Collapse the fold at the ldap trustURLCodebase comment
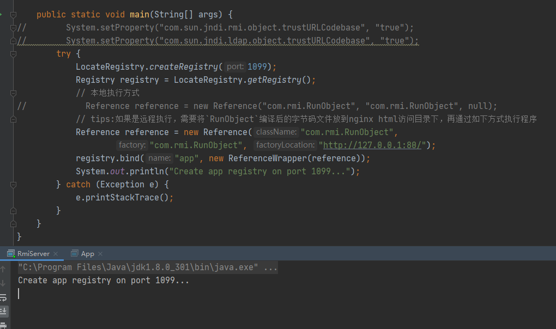This screenshot has width=556, height=329. point(13,41)
